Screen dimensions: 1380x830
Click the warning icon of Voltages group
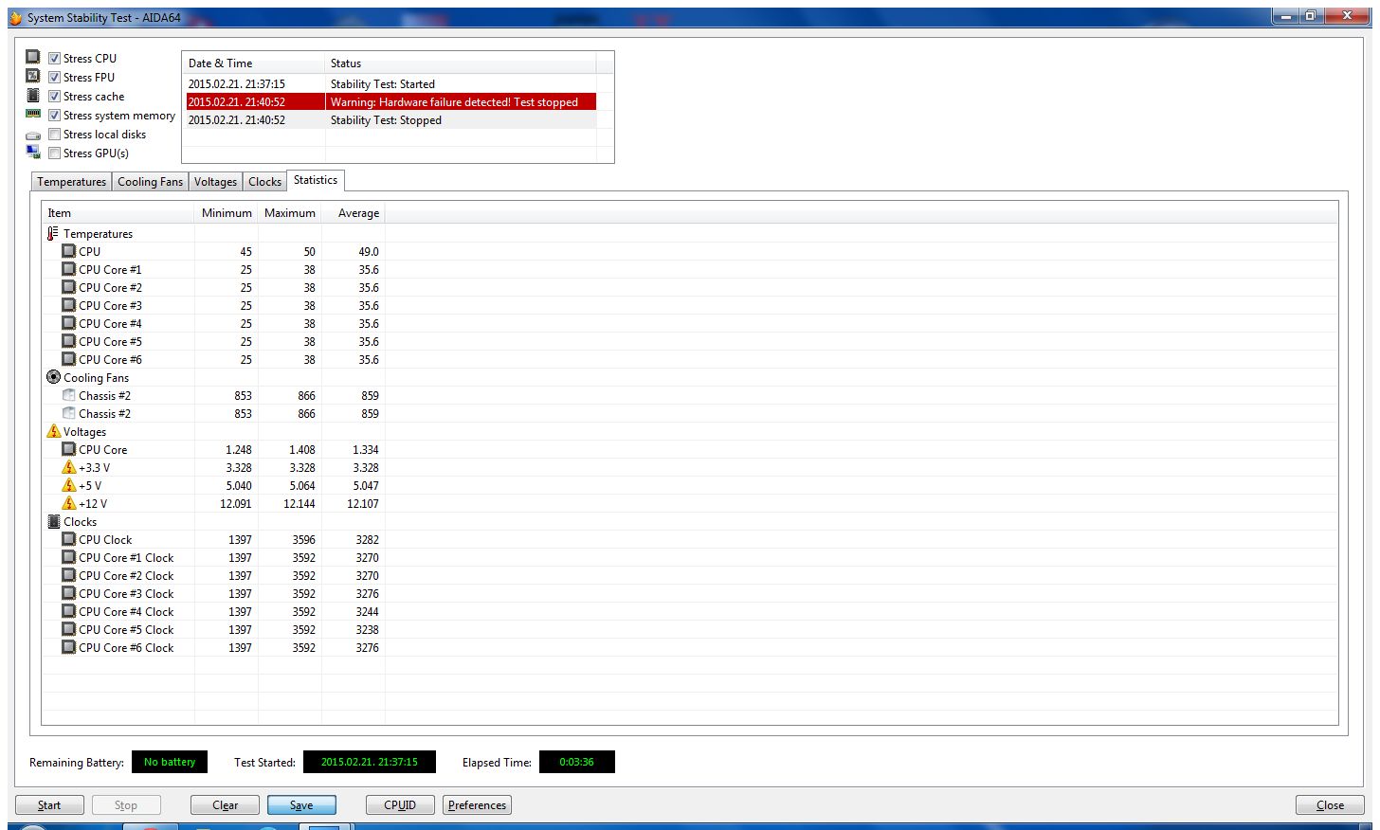(53, 431)
